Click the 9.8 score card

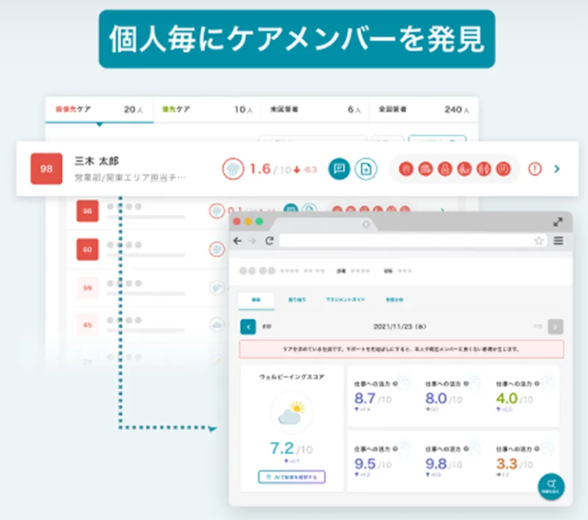tap(453, 461)
